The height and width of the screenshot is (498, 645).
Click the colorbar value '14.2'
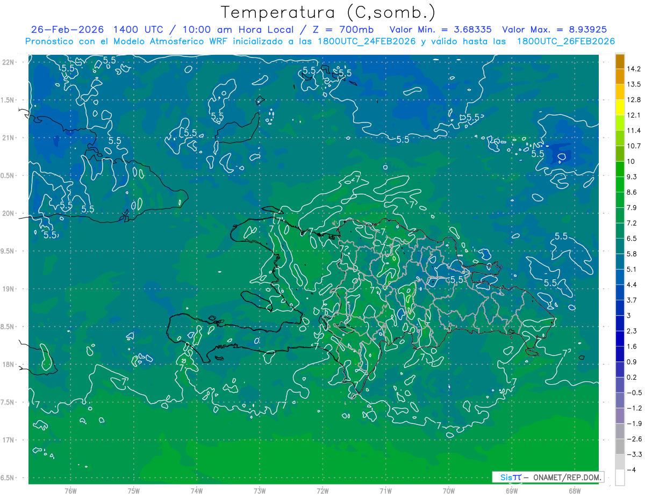(634, 69)
